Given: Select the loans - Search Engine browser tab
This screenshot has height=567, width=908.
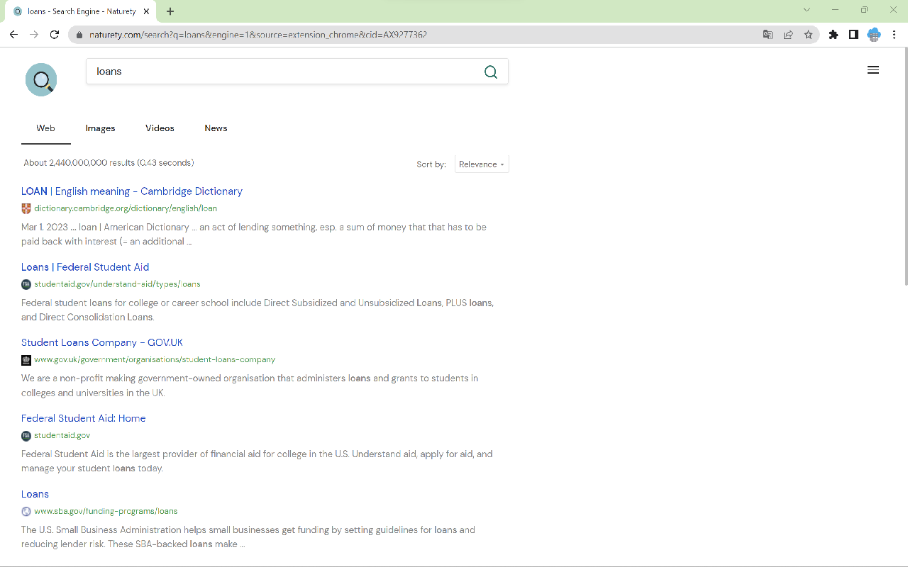Looking at the screenshot, I should pos(82,11).
